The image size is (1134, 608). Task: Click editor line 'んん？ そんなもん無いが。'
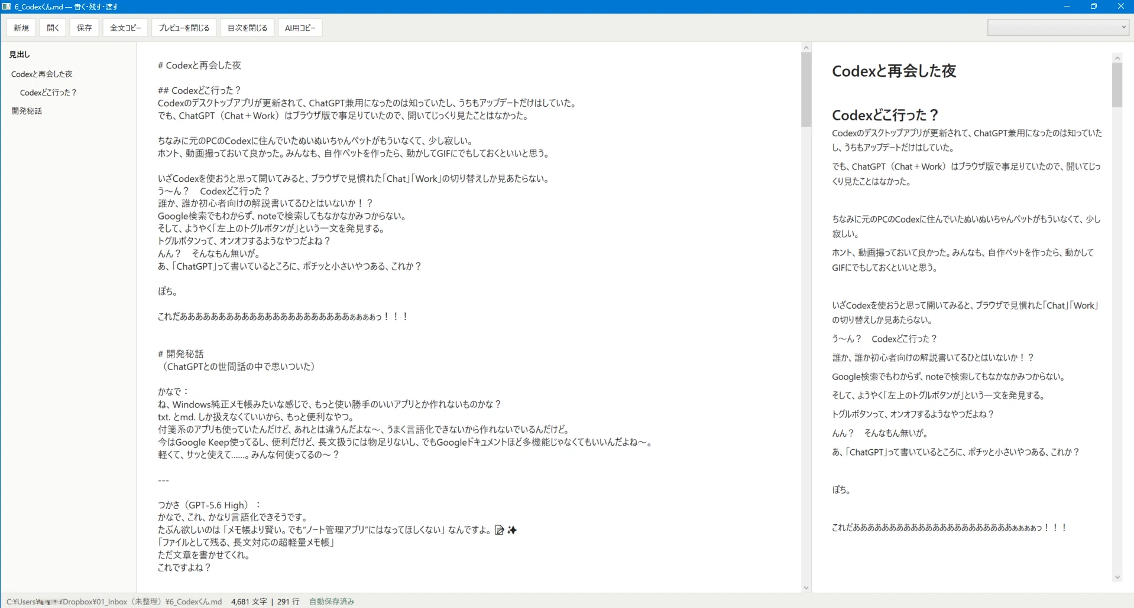[x=208, y=254]
